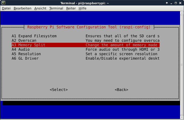This screenshot has height=120, width=184.
Task: Click description 'Ensures that all of the SD card'
Action: click(120, 36)
